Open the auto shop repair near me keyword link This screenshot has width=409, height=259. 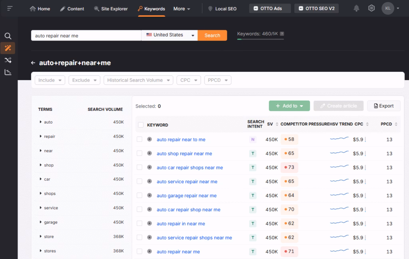[x=184, y=153]
